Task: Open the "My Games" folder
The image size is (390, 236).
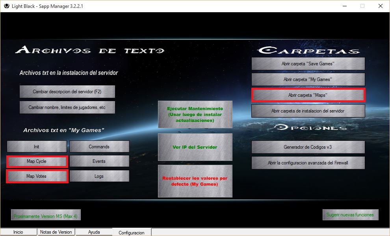Action: (308, 79)
